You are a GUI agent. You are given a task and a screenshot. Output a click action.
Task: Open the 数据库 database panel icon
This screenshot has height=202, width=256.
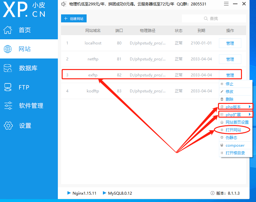pyautogui.click(x=7, y=68)
